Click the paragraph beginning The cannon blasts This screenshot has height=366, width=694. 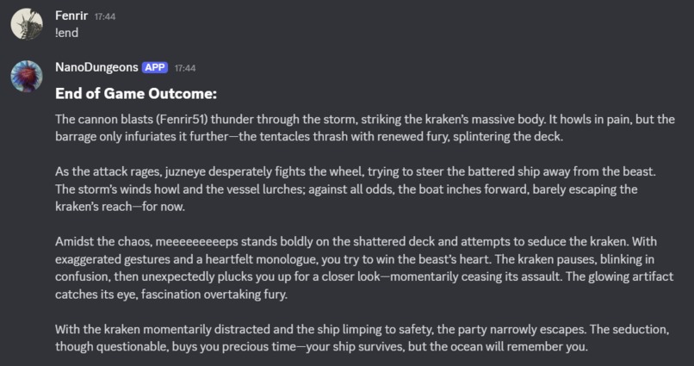point(365,128)
